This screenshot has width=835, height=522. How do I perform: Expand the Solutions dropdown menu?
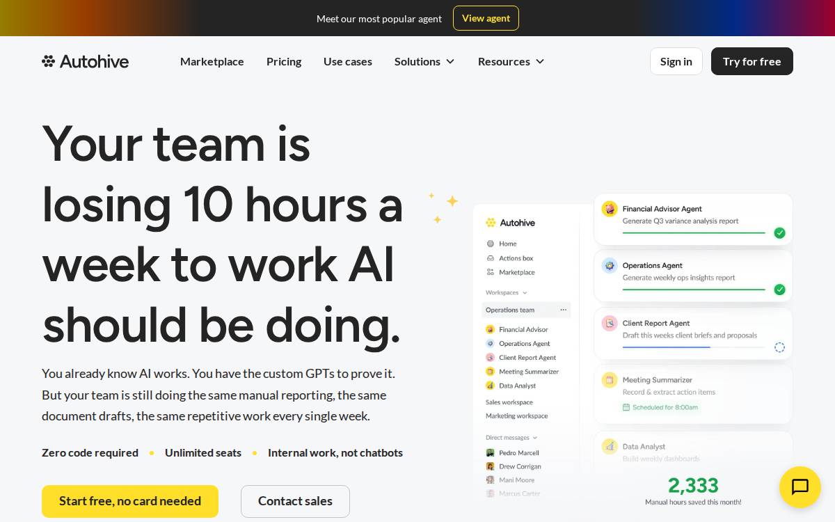click(424, 61)
